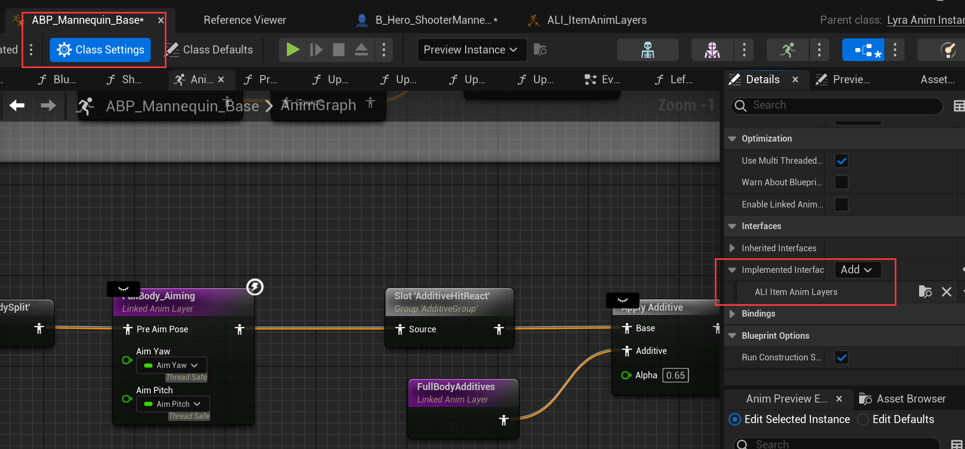Viewport: 965px width, 449px height.
Task: Enable Warn About Blueprint usage checkbox
Action: [841, 183]
